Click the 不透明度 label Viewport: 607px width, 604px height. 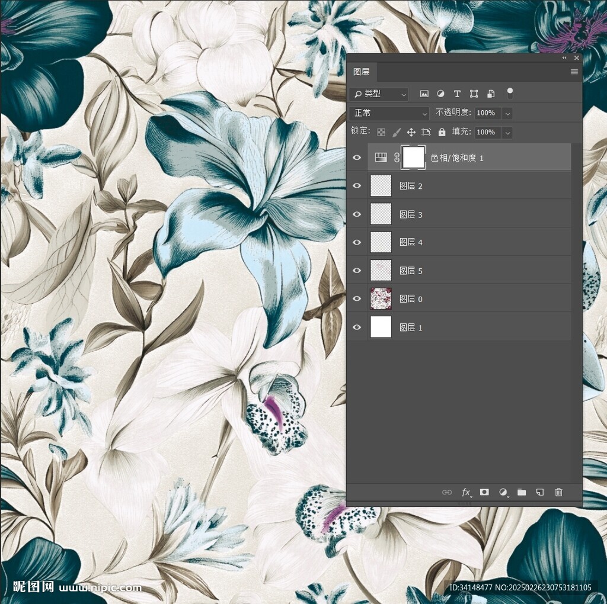(x=453, y=113)
